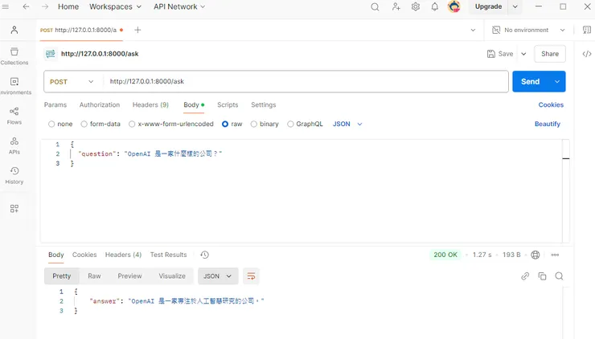Open the account person icon in sidebar
Screen dimensions: 595x339
pyautogui.click(x=14, y=30)
